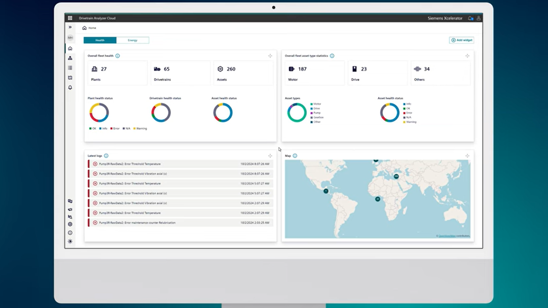Click the map marker near Turkey

coord(396,176)
